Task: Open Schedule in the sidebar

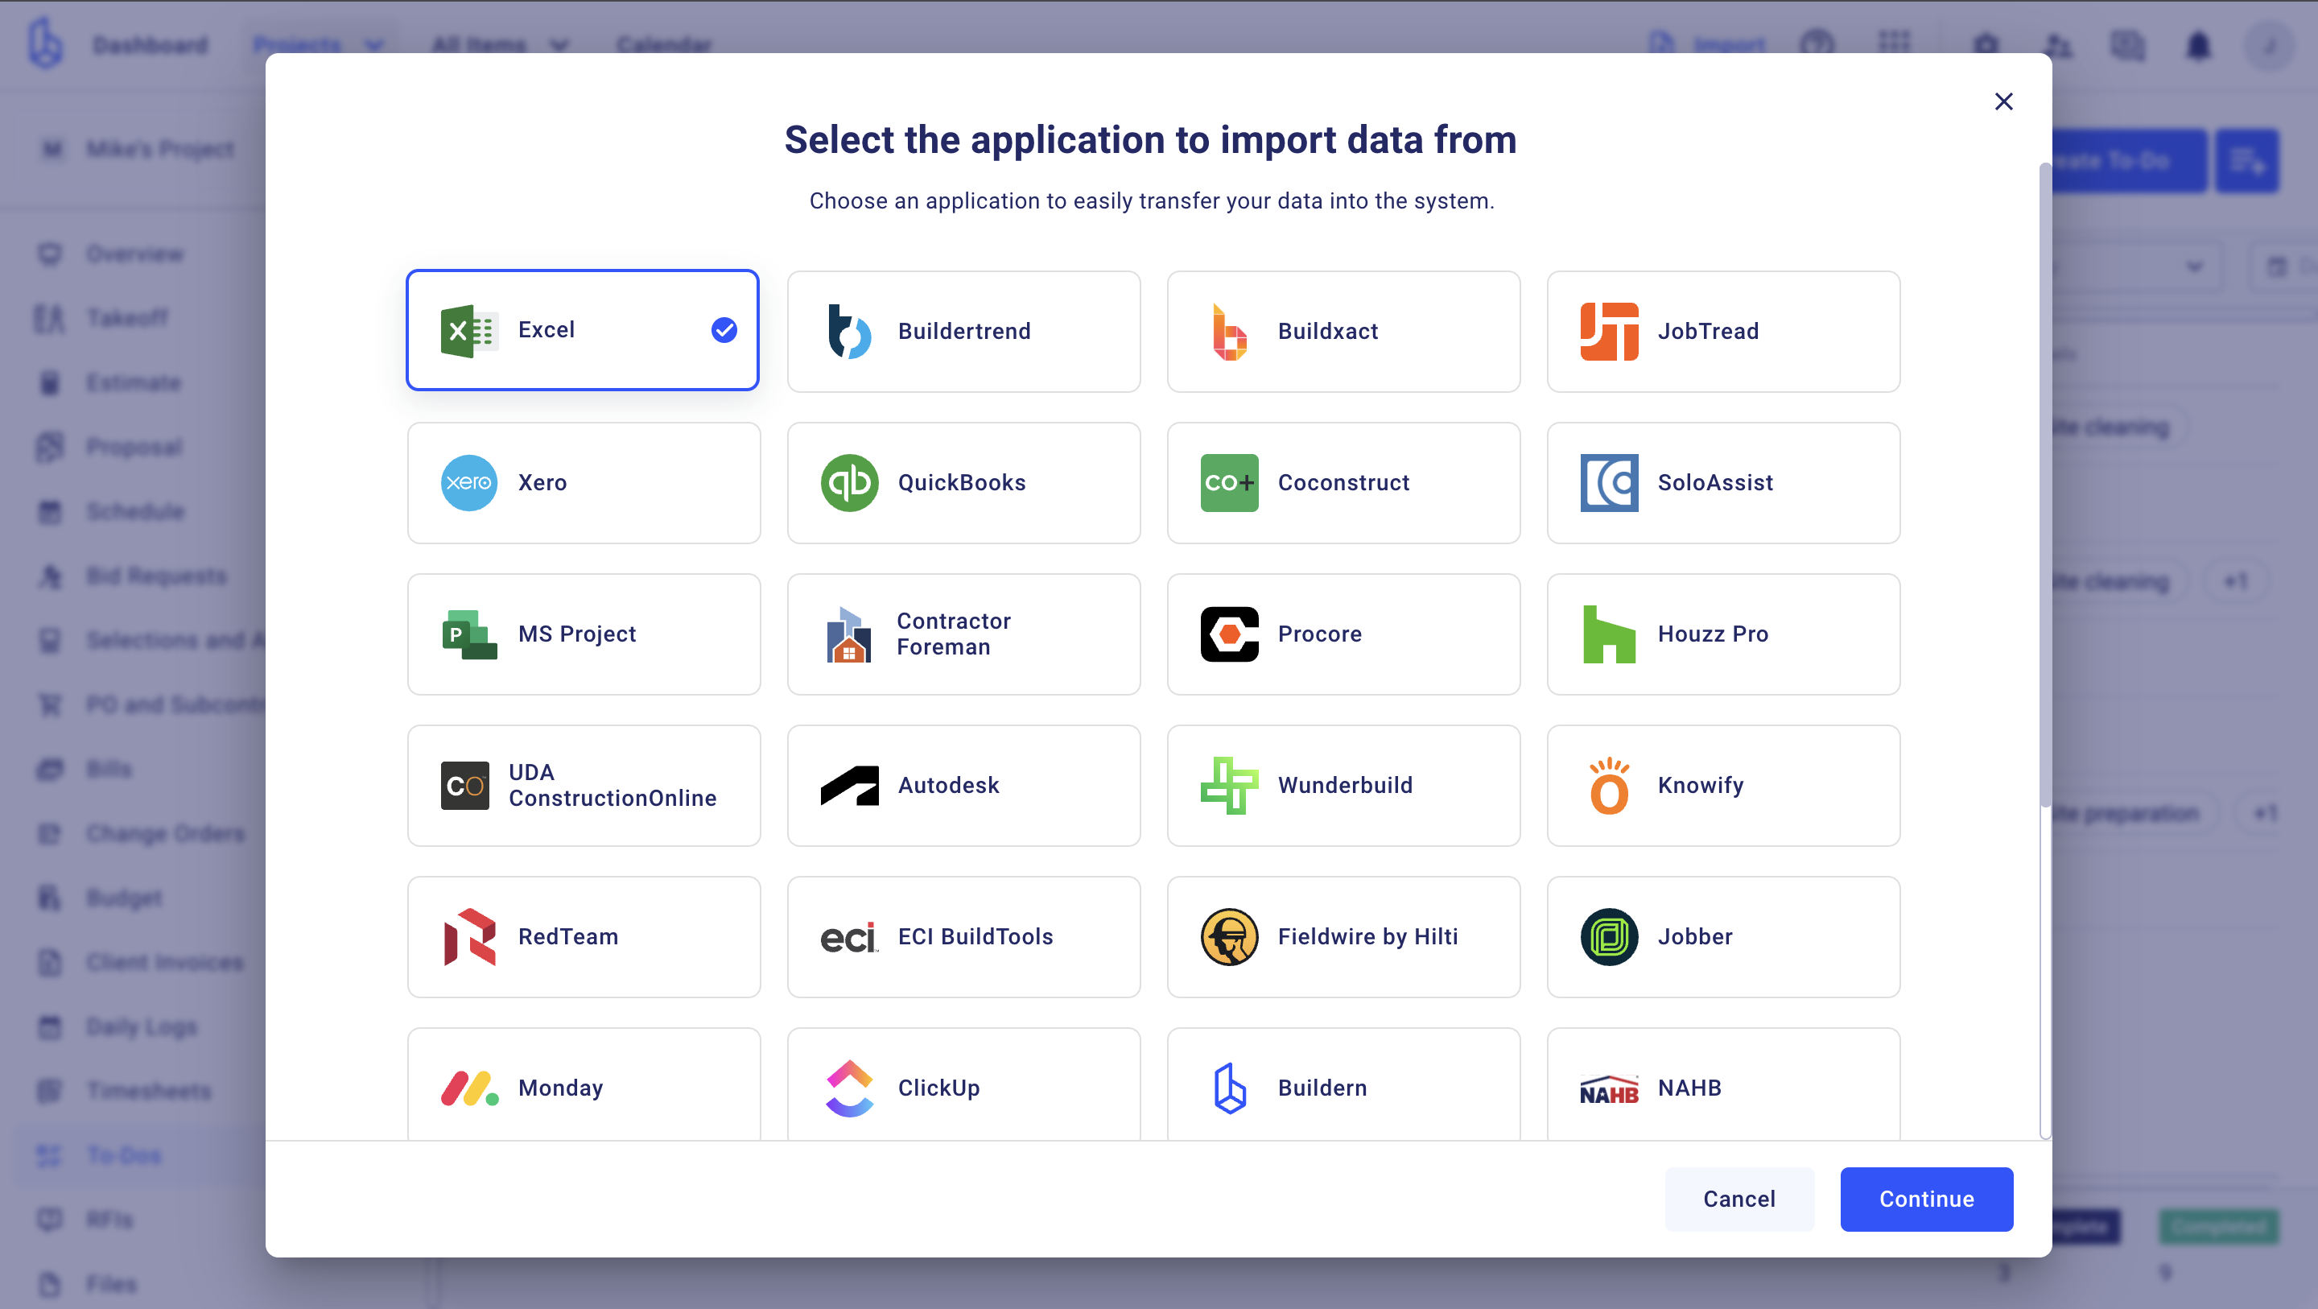Action: tap(135, 511)
